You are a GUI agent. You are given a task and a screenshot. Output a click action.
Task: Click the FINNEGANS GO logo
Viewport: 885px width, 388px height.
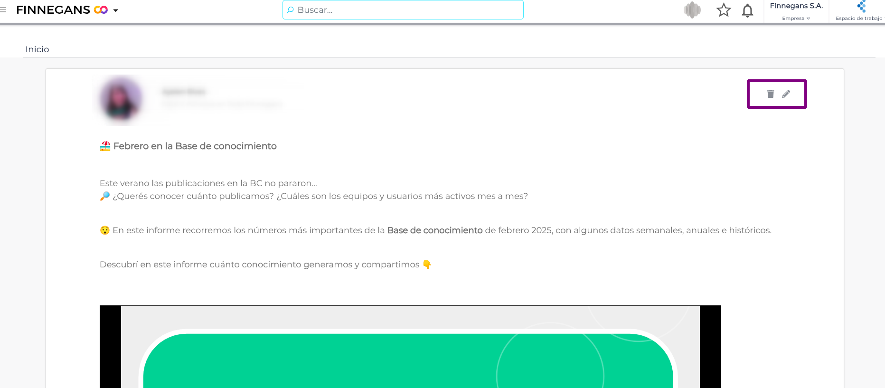point(62,9)
